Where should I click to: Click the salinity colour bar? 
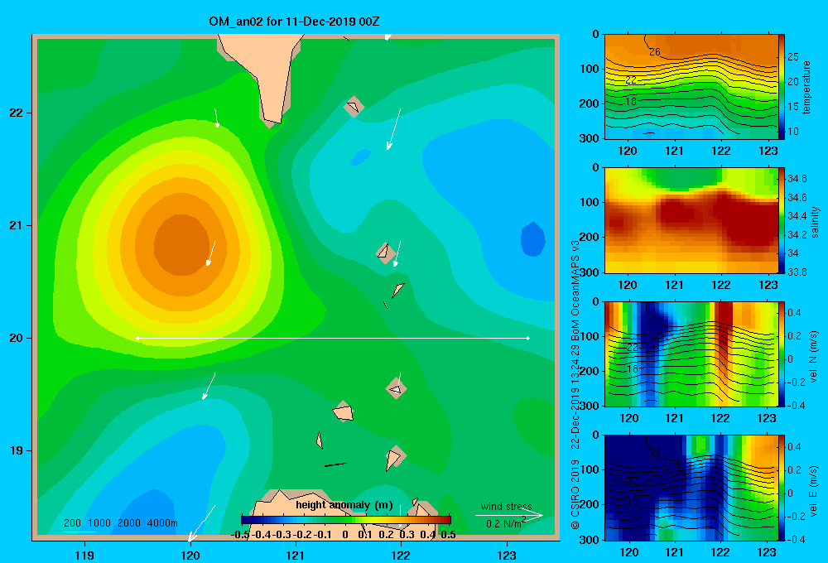(782, 220)
